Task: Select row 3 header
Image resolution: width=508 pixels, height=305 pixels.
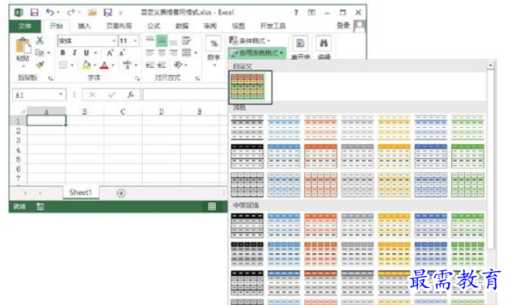Action: pos(18,141)
